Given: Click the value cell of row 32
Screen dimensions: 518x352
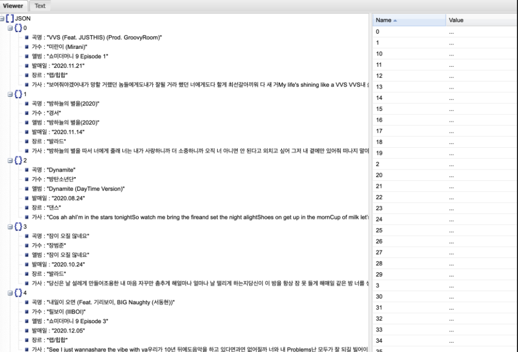Looking at the screenshot, I should pos(482,319).
